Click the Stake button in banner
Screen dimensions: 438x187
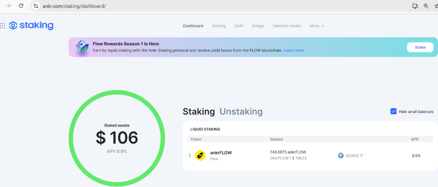[420, 47]
